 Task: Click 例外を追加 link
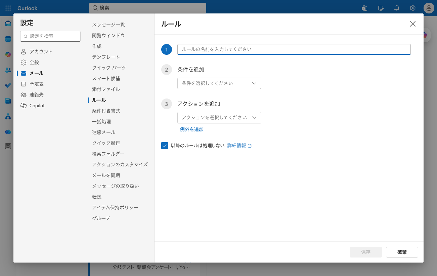(x=192, y=129)
